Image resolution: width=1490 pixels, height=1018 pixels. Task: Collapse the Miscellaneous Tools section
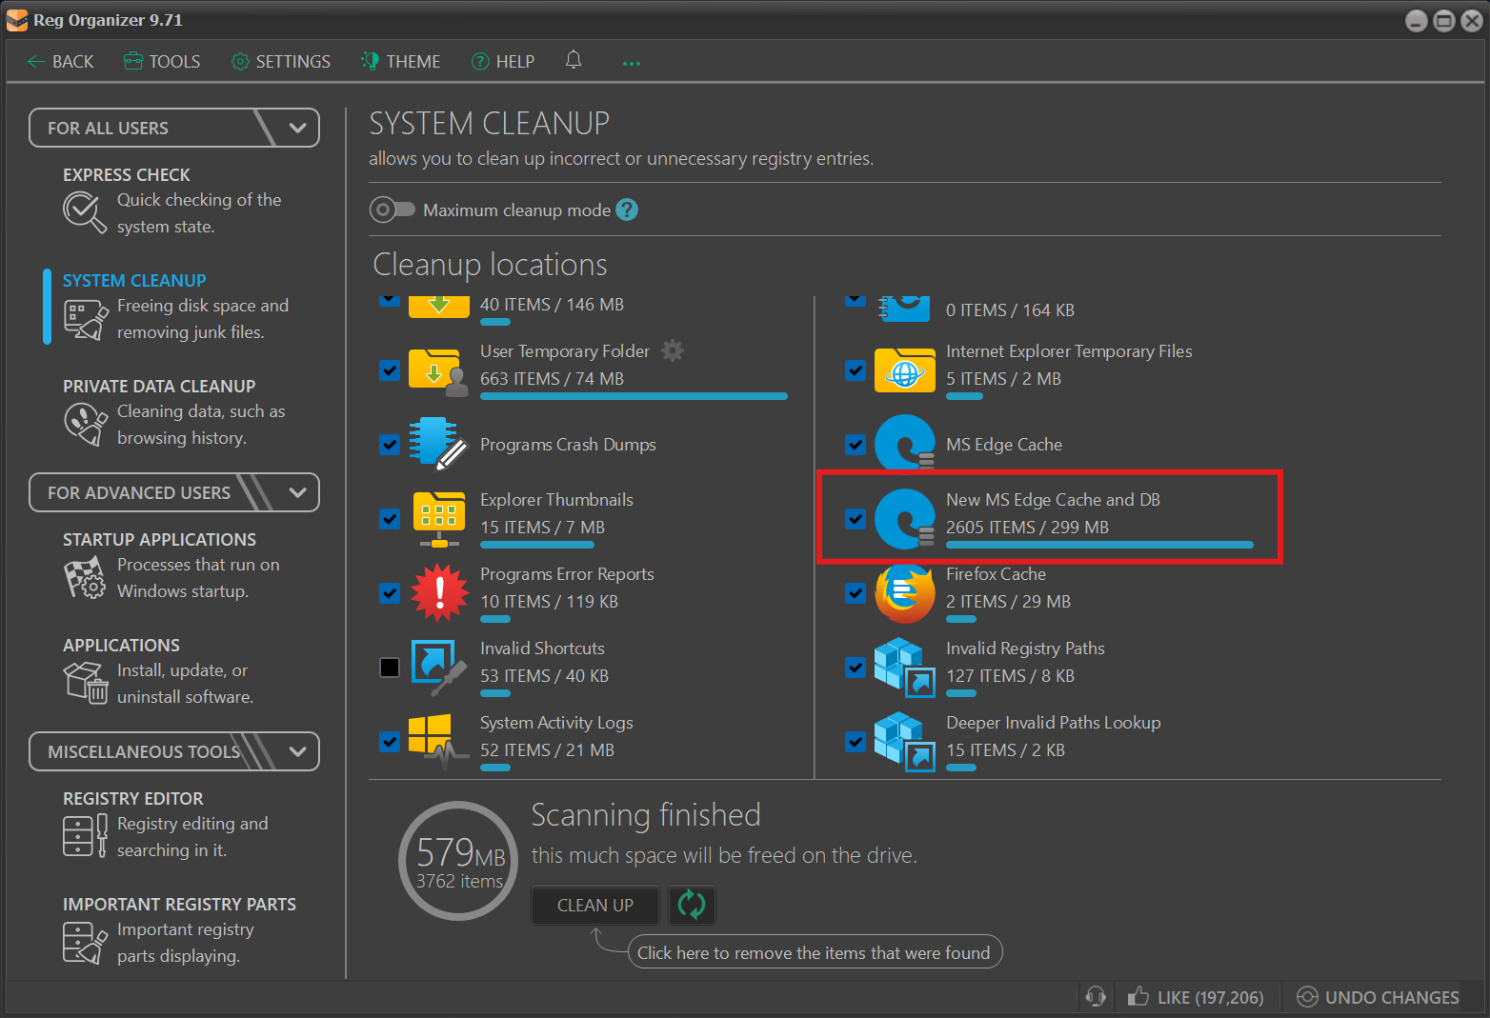[x=297, y=751]
